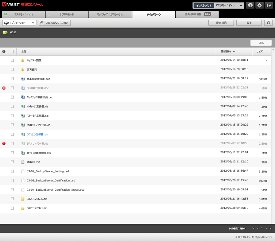The width and height of the screenshot is (275, 241).
Task: Click the help question mark icon
Action: 250,5
